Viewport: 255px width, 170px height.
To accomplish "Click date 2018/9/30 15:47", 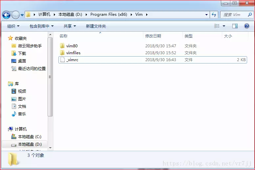I will coord(161,46).
